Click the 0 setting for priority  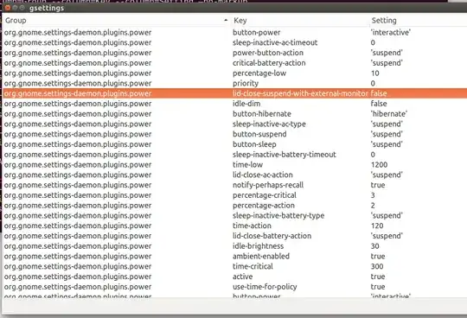tap(373, 83)
